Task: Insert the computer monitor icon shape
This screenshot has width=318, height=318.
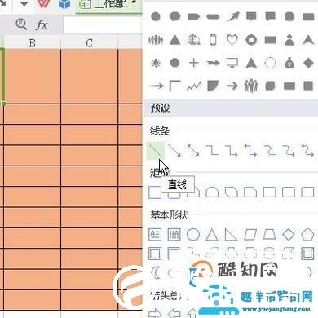Action: [232, 63]
